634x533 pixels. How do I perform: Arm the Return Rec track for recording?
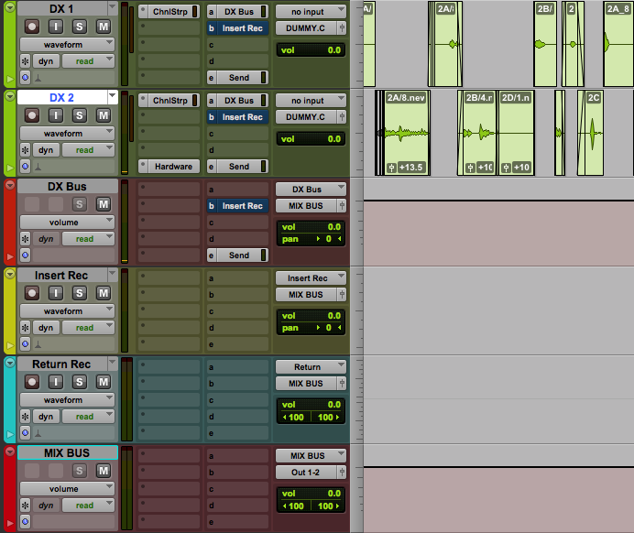[32, 382]
